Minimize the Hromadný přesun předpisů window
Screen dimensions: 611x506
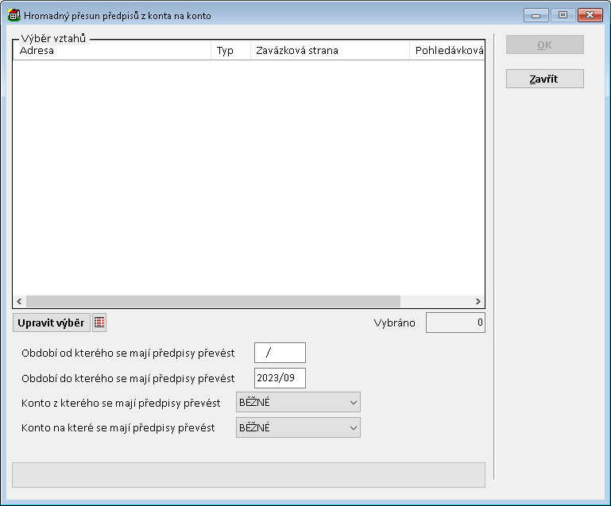[x=536, y=15]
